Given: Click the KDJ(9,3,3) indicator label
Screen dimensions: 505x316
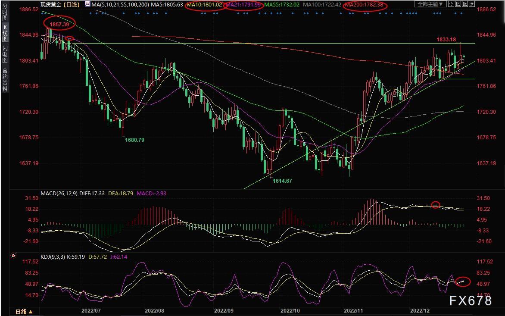Looking at the screenshot, I should pyautogui.click(x=53, y=257).
